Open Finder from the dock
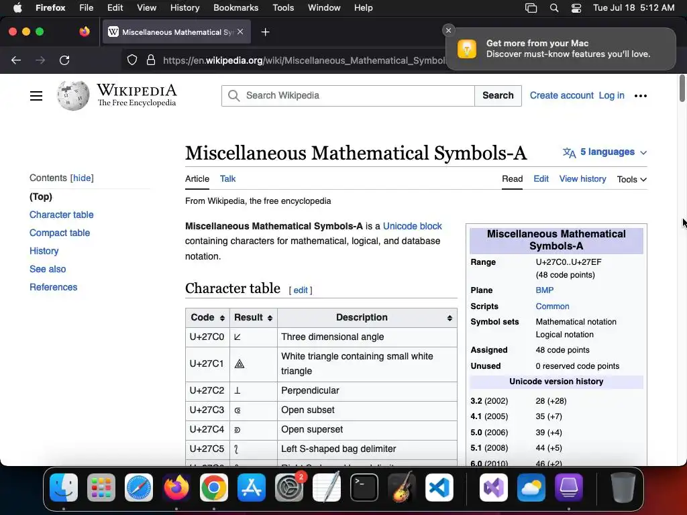The height and width of the screenshot is (515, 687). point(64,488)
